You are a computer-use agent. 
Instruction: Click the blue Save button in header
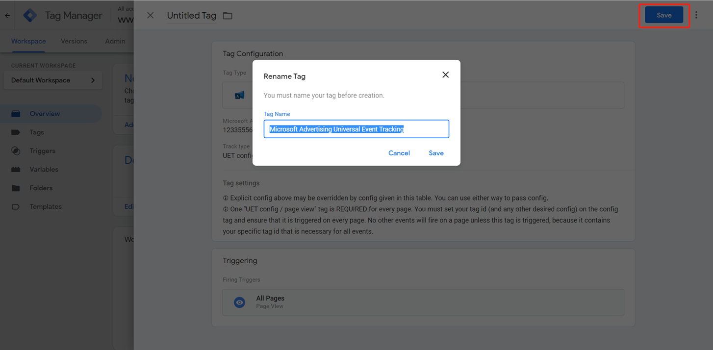click(664, 15)
